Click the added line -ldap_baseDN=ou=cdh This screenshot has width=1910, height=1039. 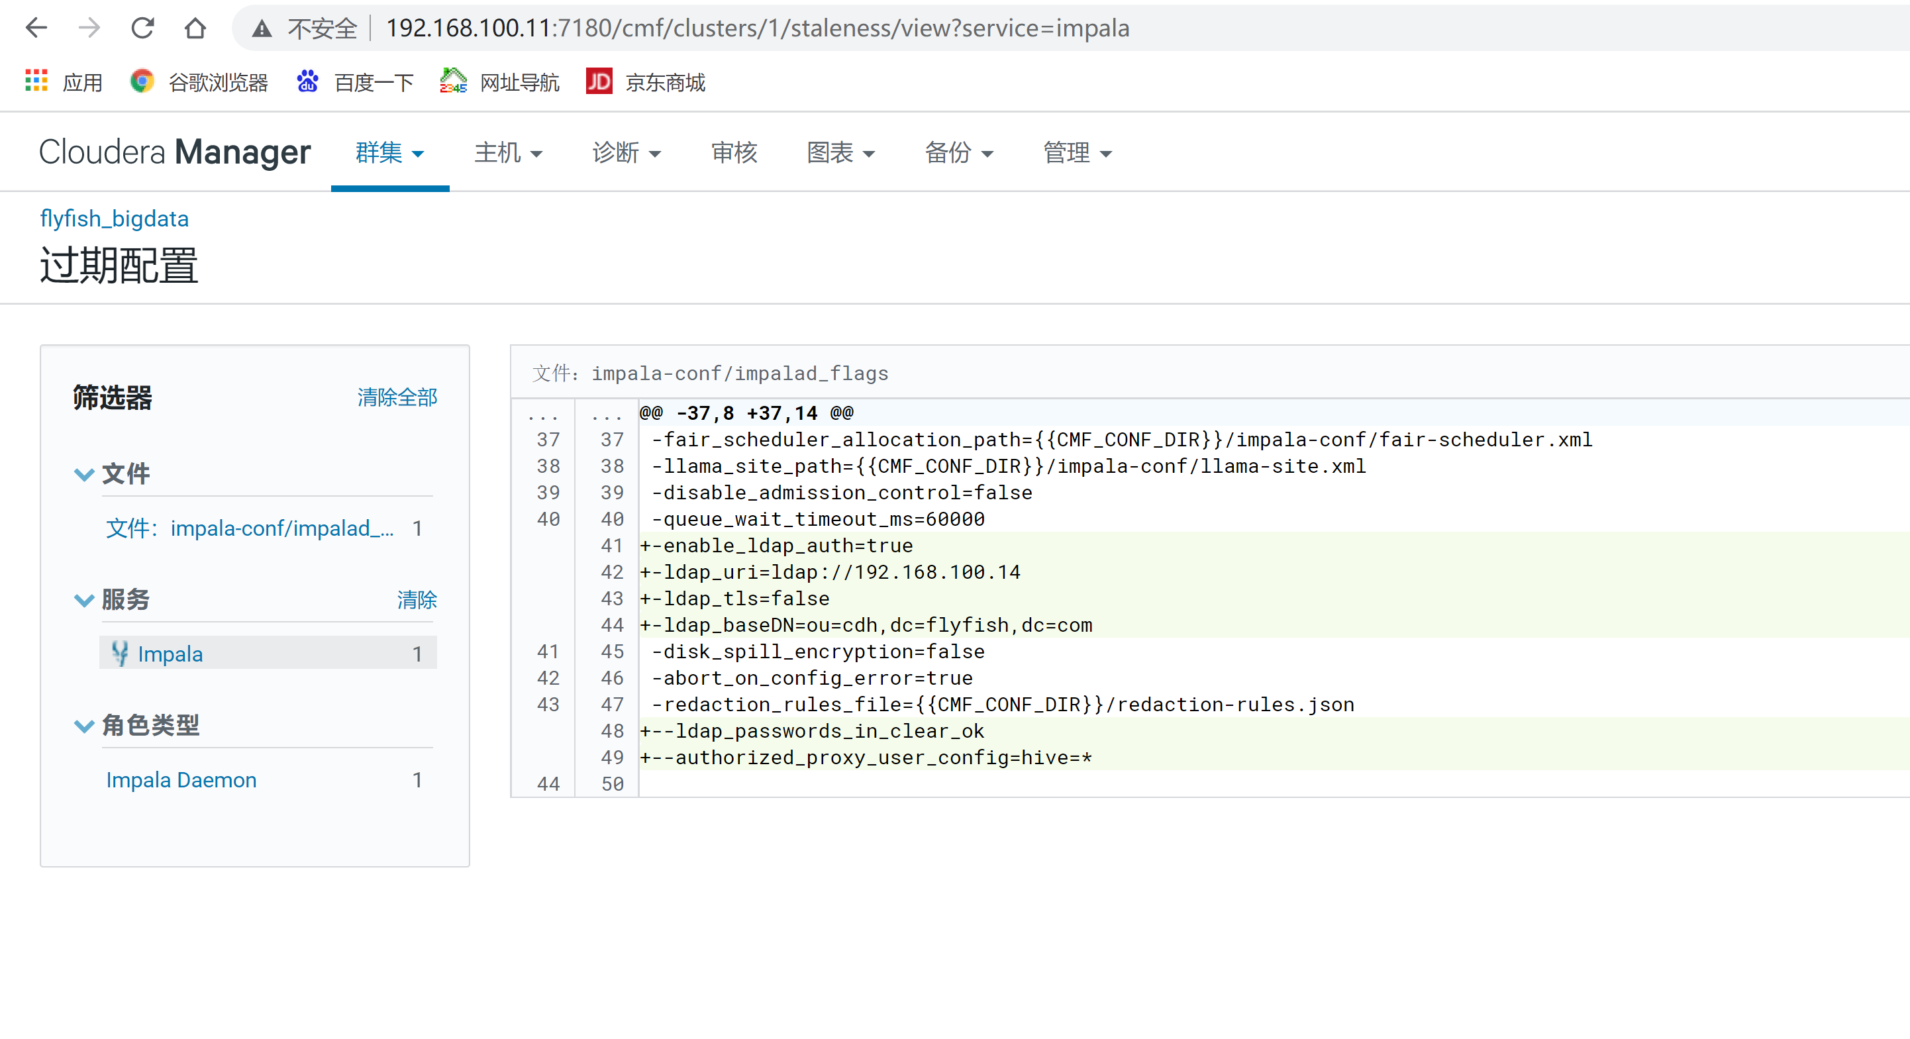click(866, 625)
